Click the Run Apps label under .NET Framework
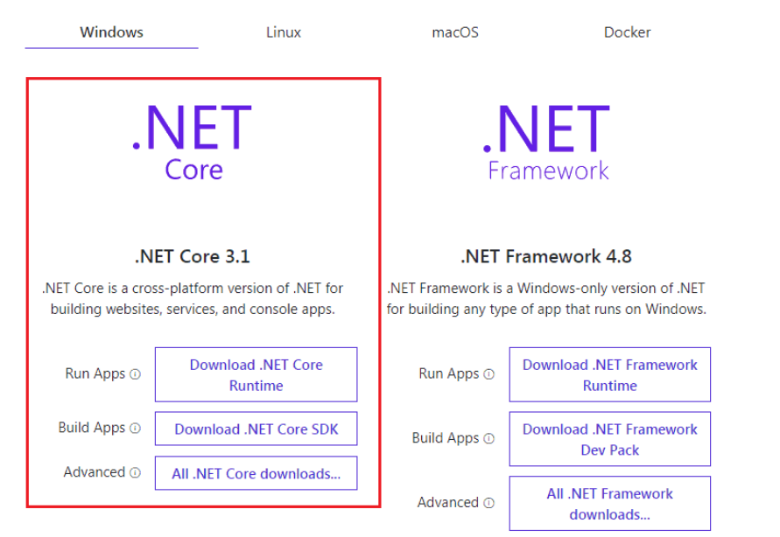Screen dimensions: 780x537 [449, 373]
